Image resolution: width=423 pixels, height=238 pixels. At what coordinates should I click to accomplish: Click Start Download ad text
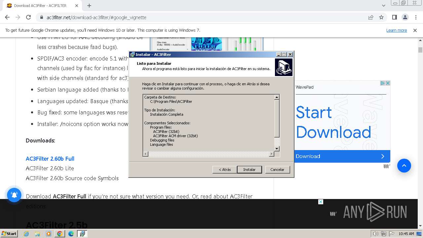click(x=333, y=122)
